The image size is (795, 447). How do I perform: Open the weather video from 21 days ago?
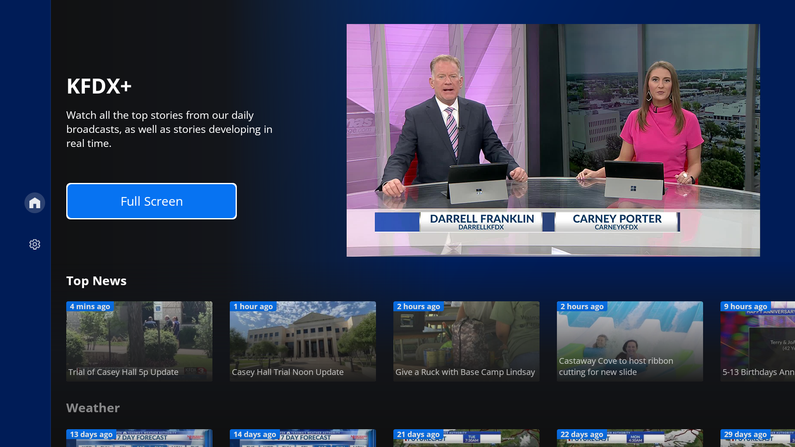click(466, 438)
